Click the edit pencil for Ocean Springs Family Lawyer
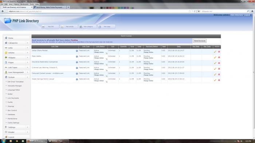This screenshot has height=143, width=255. coord(215,80)
